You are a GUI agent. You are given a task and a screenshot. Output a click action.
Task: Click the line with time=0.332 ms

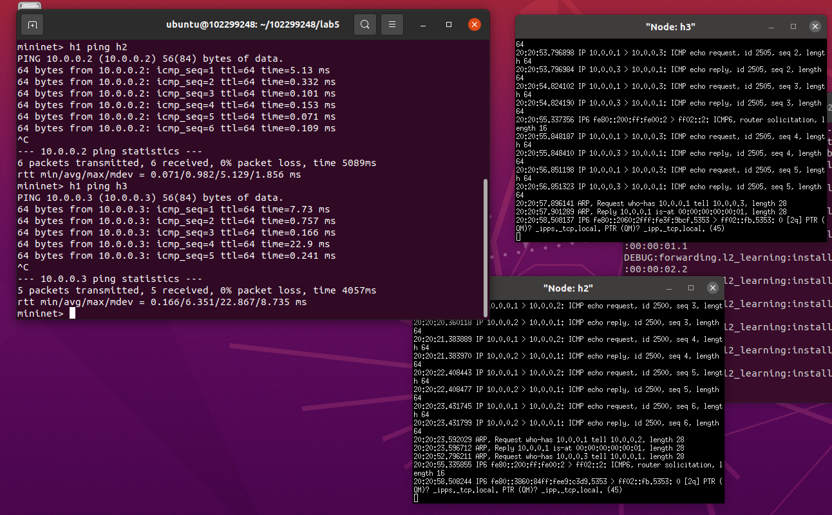176,82
